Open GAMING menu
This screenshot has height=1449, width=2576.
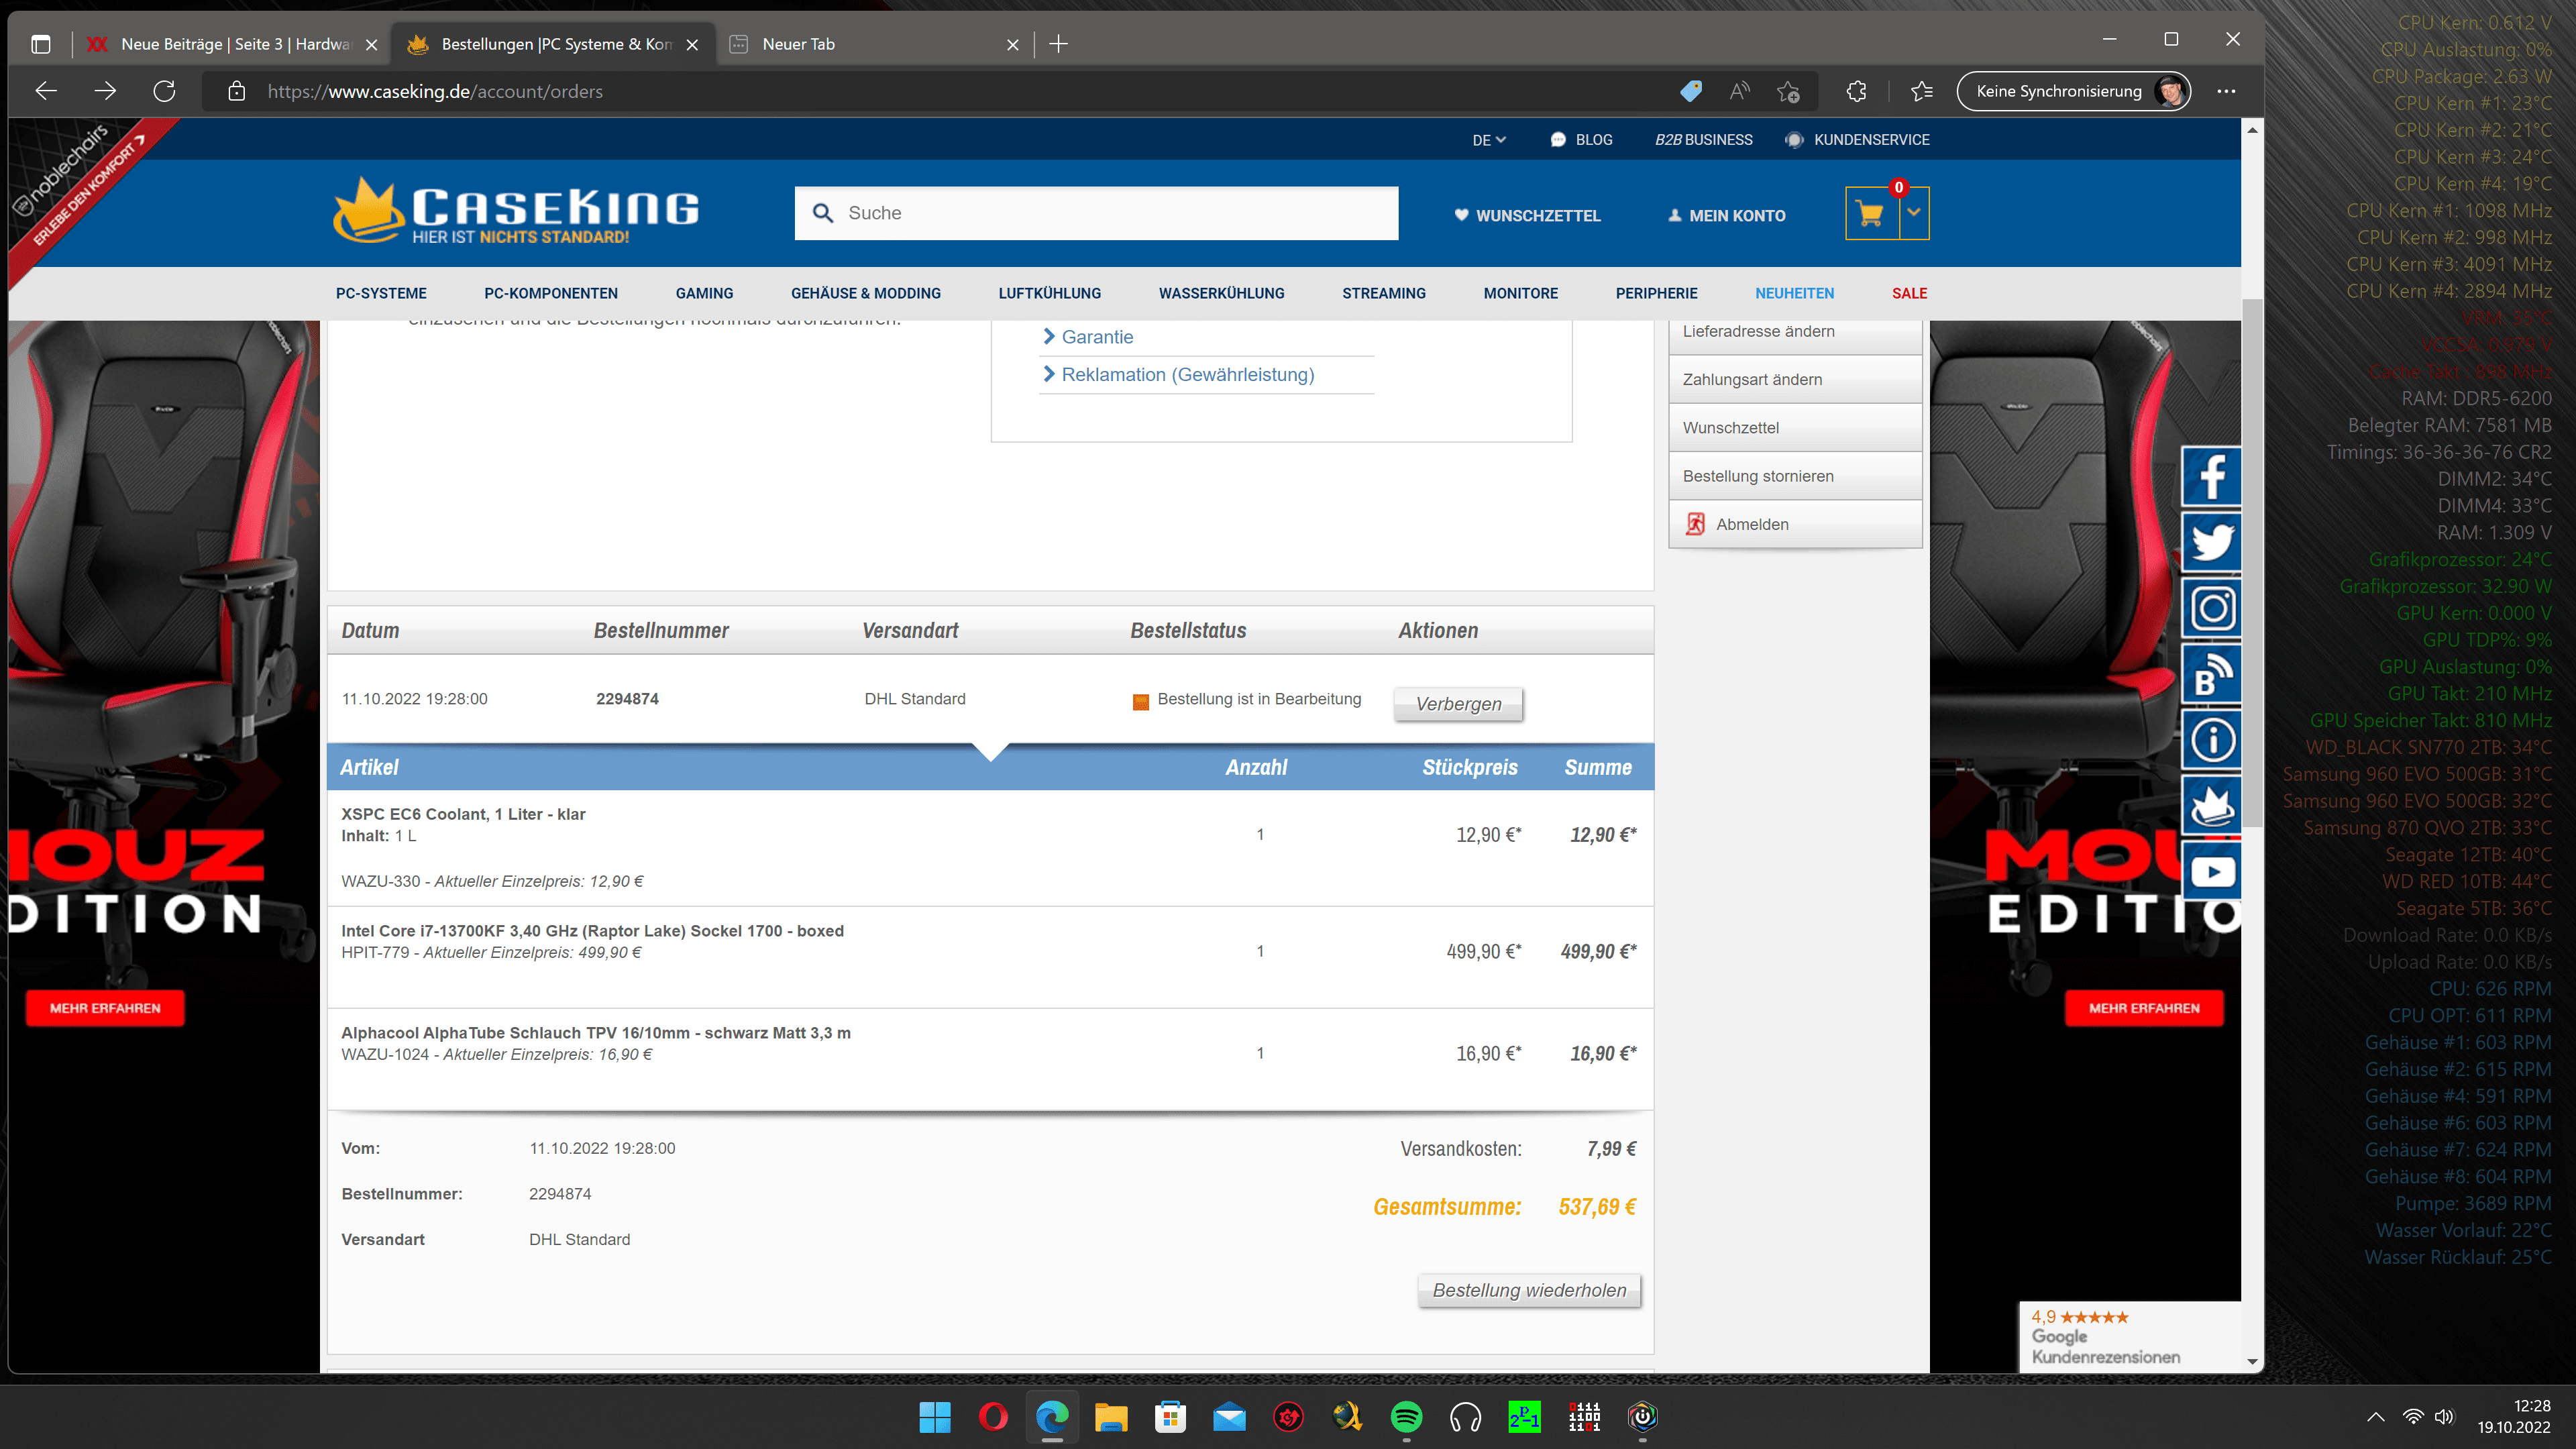(704, 293)
